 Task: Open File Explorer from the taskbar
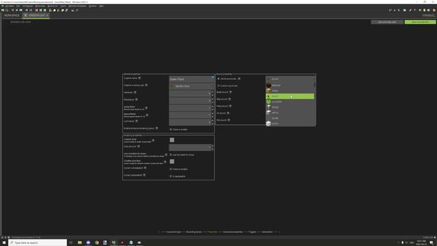point(80,243)
